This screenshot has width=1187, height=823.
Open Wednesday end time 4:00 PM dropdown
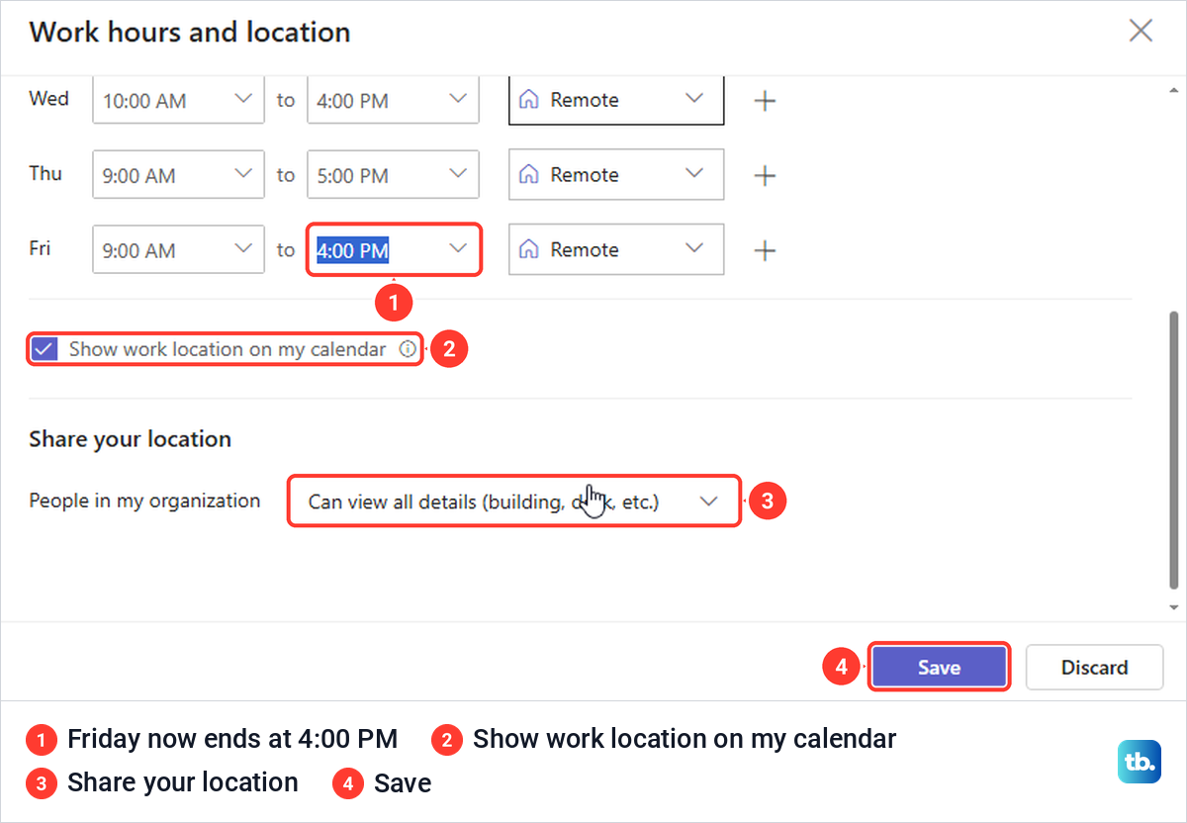click(393, 100)
